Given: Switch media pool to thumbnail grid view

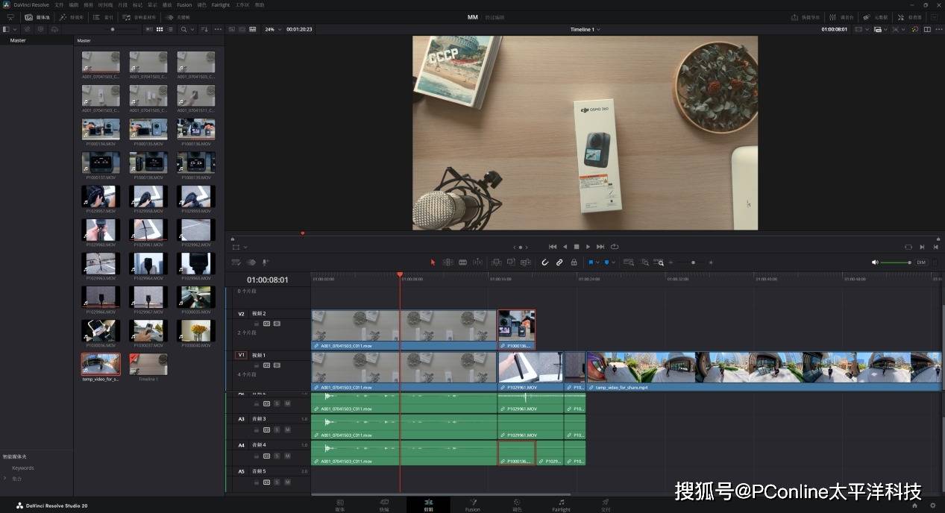Looking at the screenshot, I should click(159, 29).
